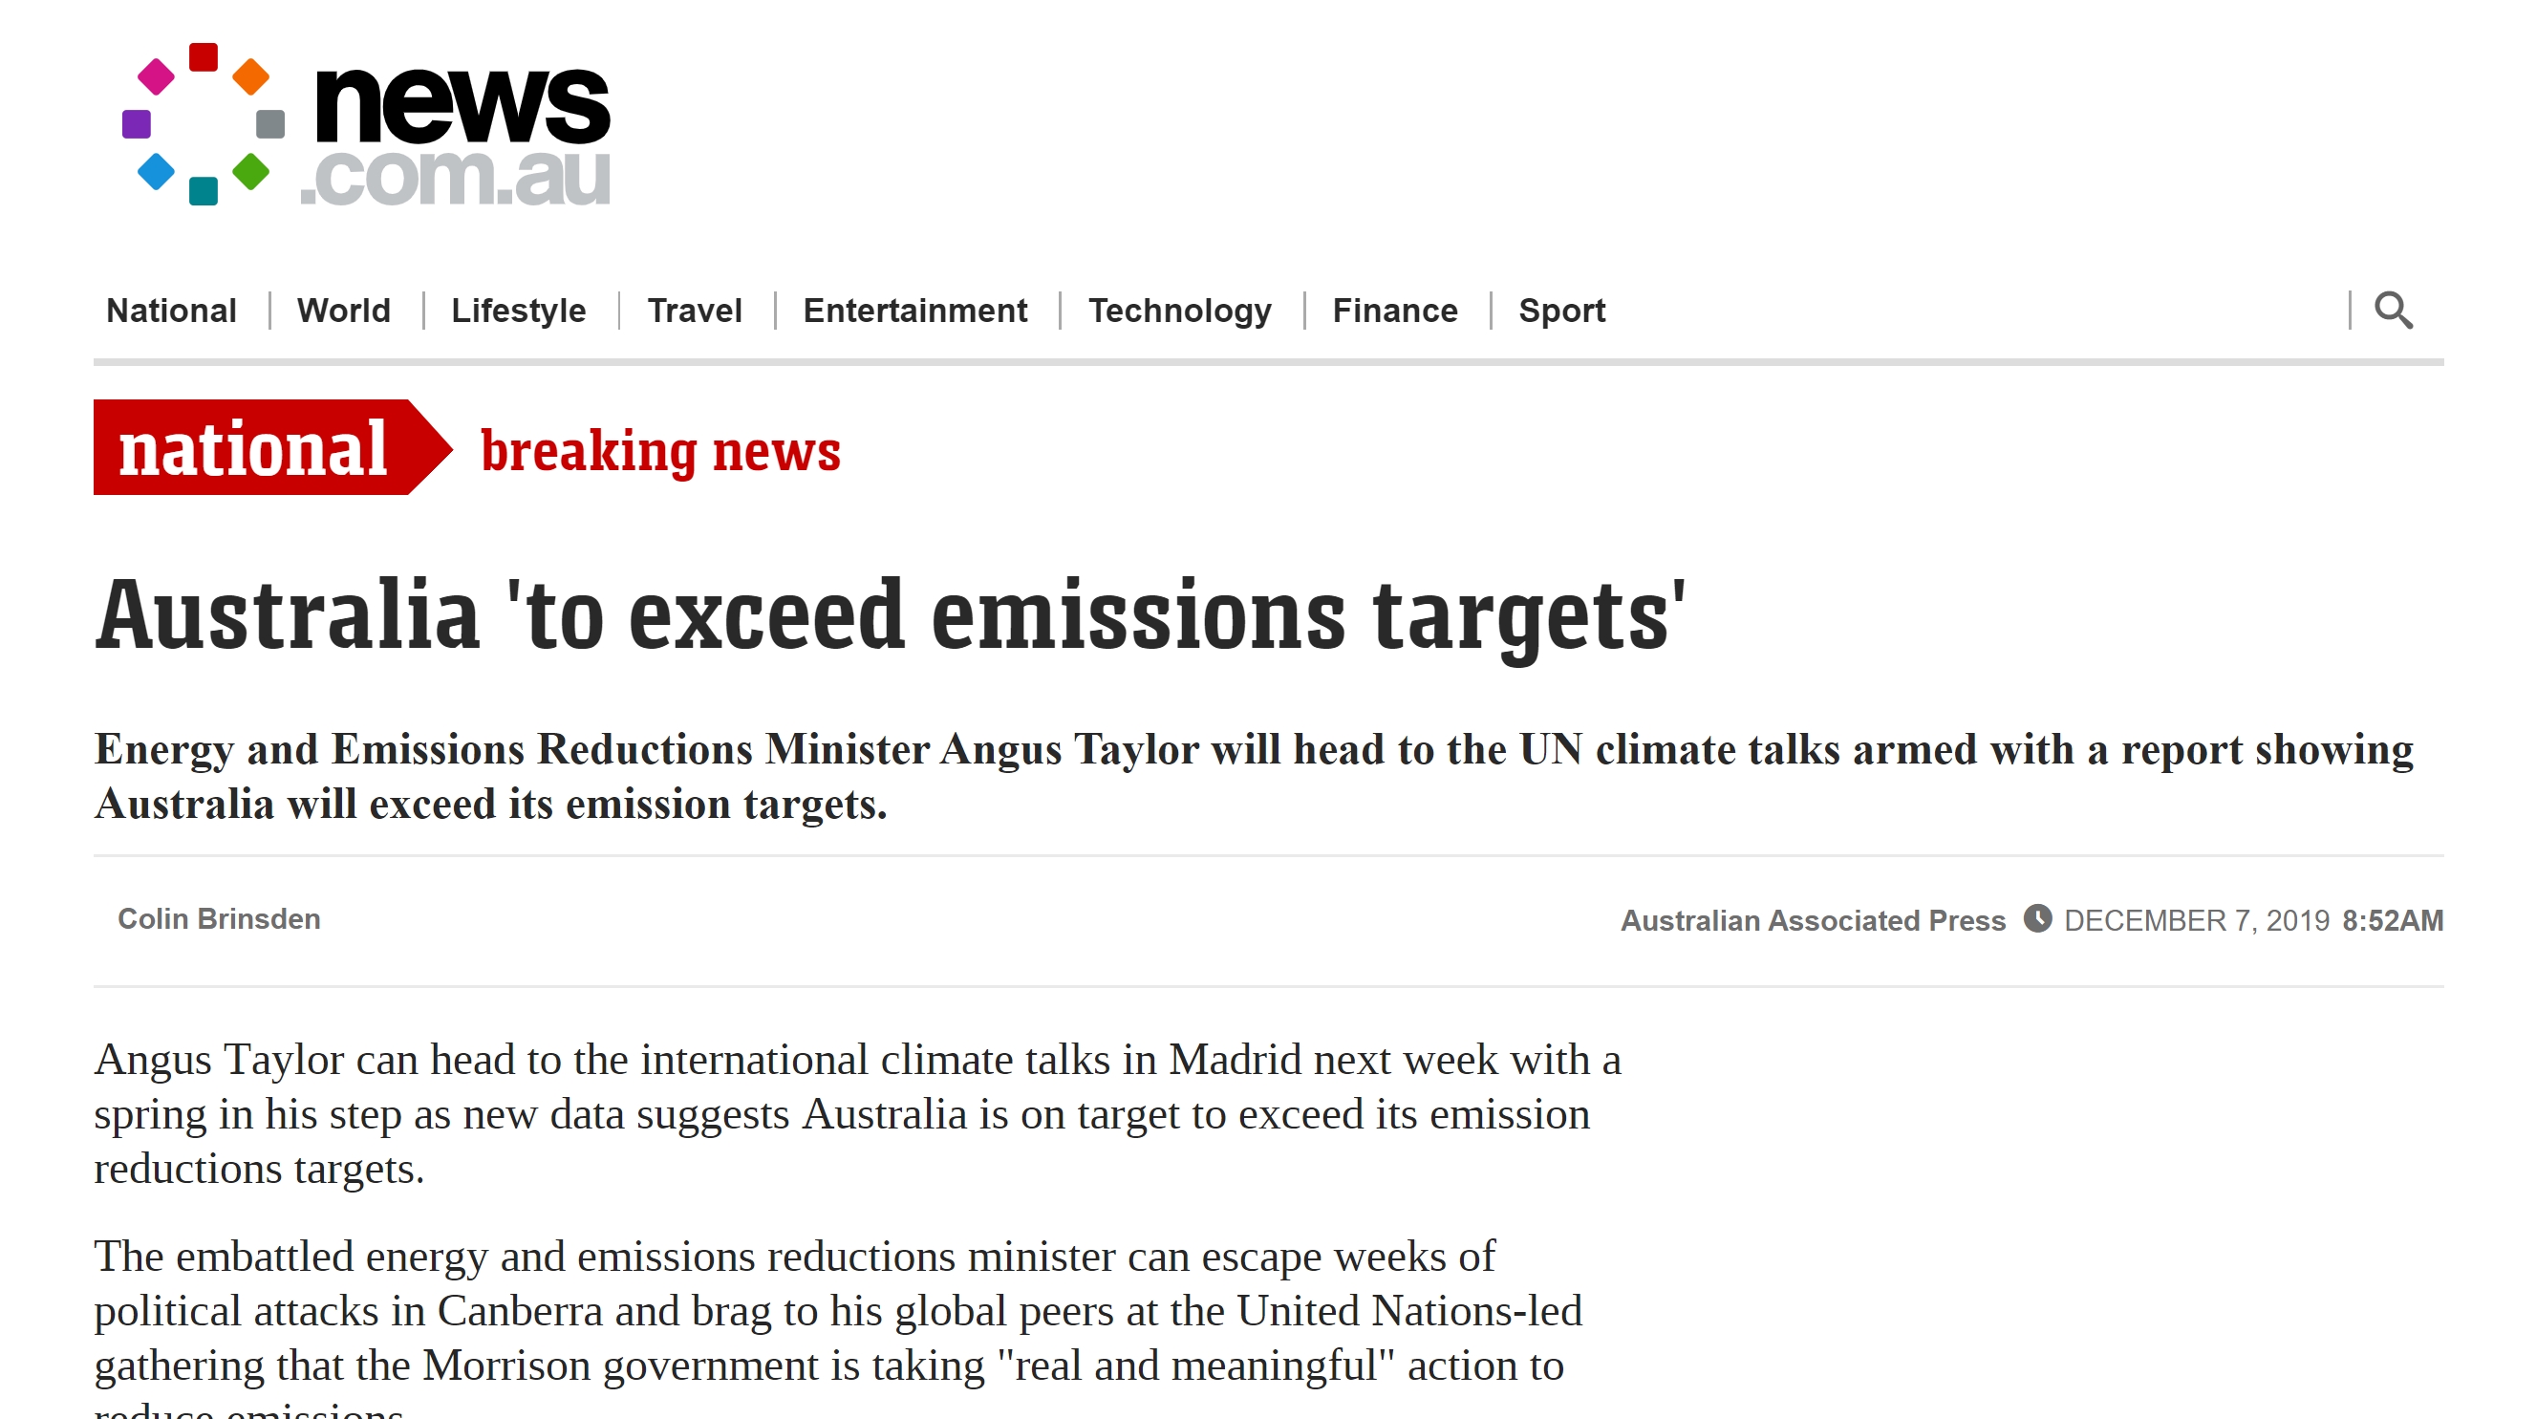Click the clock icon beside the date

(2037, 918)
